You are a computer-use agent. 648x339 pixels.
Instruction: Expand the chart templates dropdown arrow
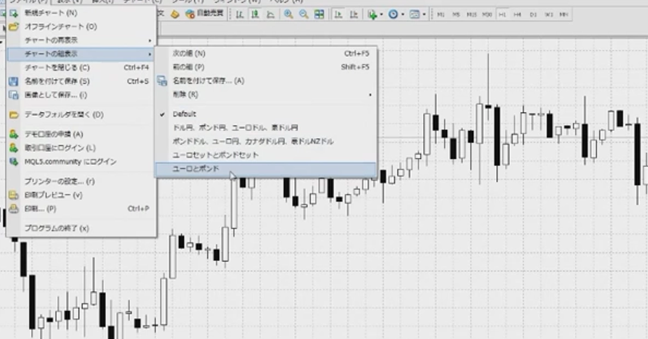424,15
